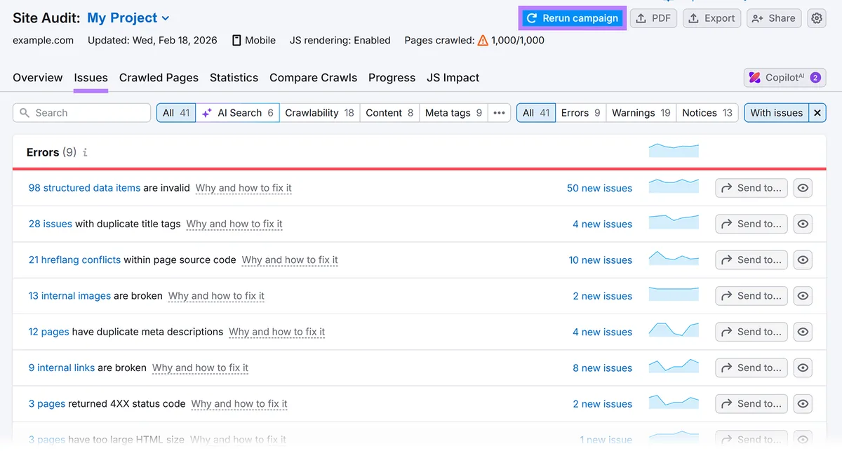
Task: Open Why and how to fix hreflang conflicts
Action: point(290,260)
